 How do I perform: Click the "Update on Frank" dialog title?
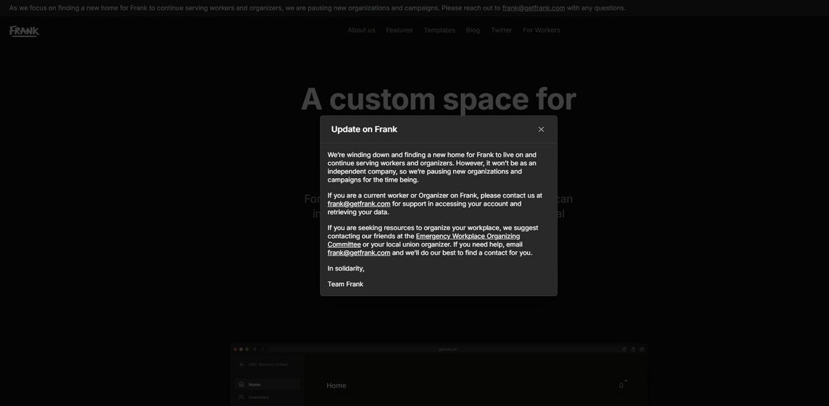(364, 129)
